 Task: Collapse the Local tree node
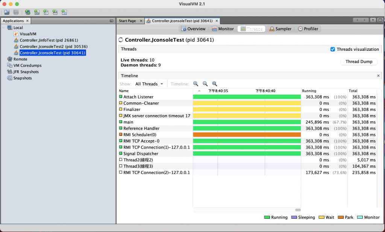[3, 27]
